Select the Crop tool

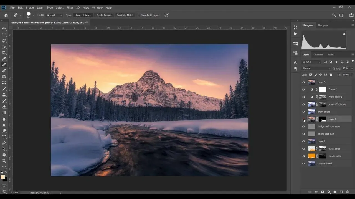(4, 53)
